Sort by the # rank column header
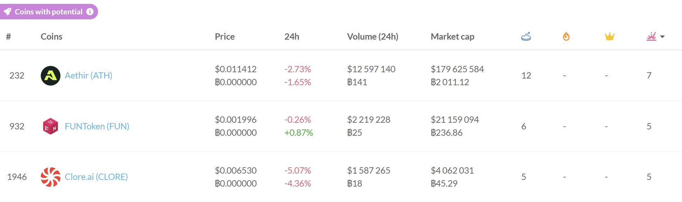The height and width of the screenshot is (202, 682). [8, 36]
